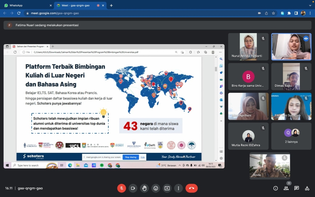Open the Chrome profile avatar
The height and width of the screenshot is (197, 315).
(303, 13)
